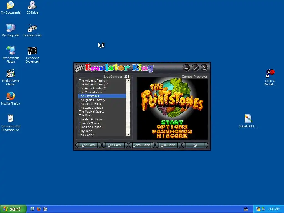Select The Magical Quest in list
This screenshot has width=284, height=213.
click(102, 111)
